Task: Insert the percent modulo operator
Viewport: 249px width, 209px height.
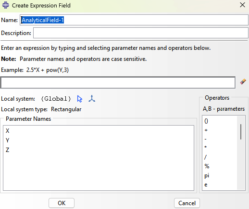Action: (x=207, y=166)
